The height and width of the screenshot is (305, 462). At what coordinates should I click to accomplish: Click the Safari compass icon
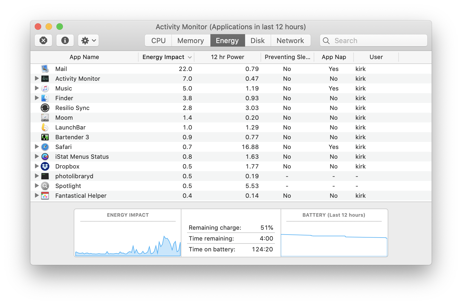click(x=45, y=147)
